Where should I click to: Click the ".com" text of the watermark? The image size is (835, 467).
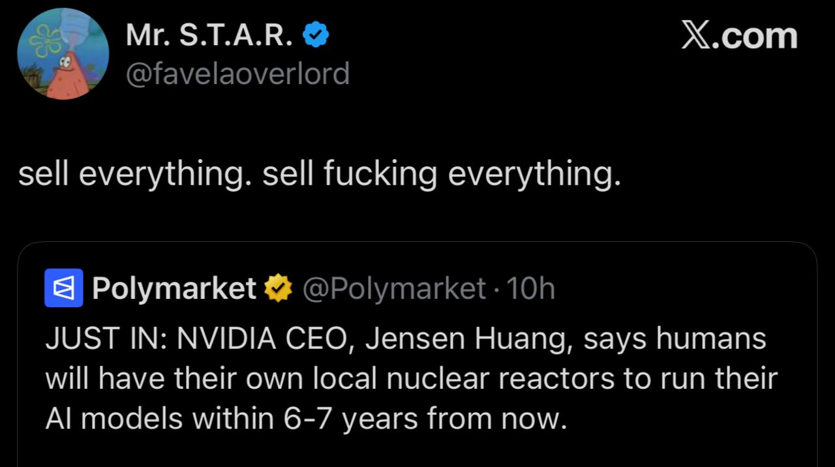tap(758, 37)
